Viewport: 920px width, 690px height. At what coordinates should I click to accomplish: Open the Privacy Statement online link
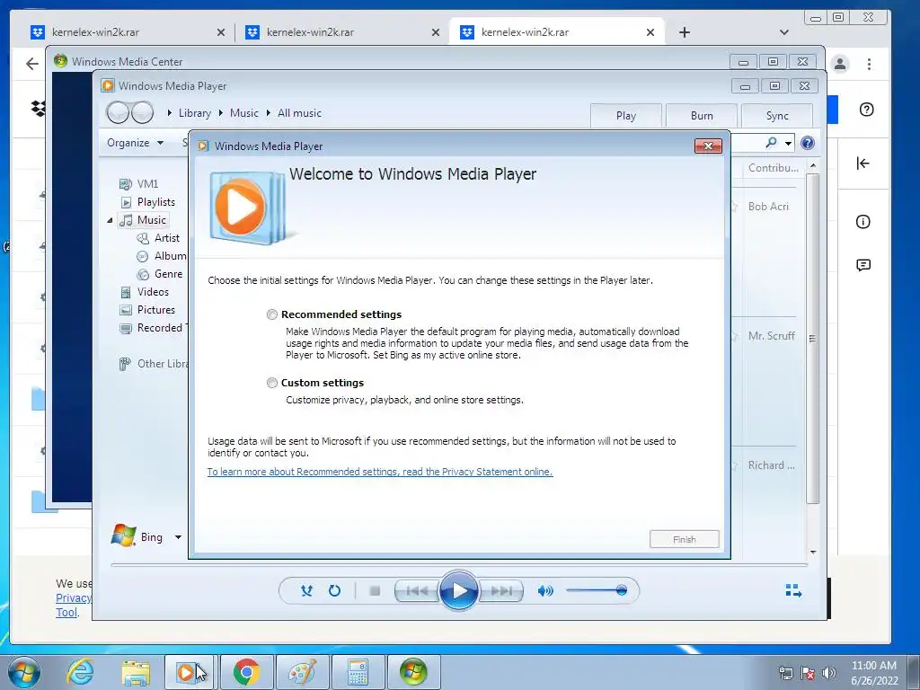380,472
